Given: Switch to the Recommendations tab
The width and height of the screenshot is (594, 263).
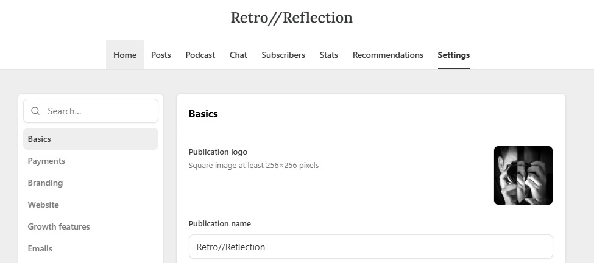Looking at the screenshot, I should [387, 55].
